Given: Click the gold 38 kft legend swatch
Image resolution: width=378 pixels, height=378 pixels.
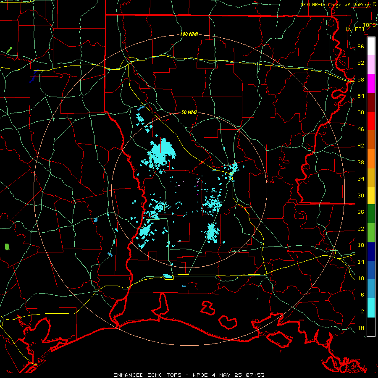Looking at the screenshot, I should click(x=371, y=177).
